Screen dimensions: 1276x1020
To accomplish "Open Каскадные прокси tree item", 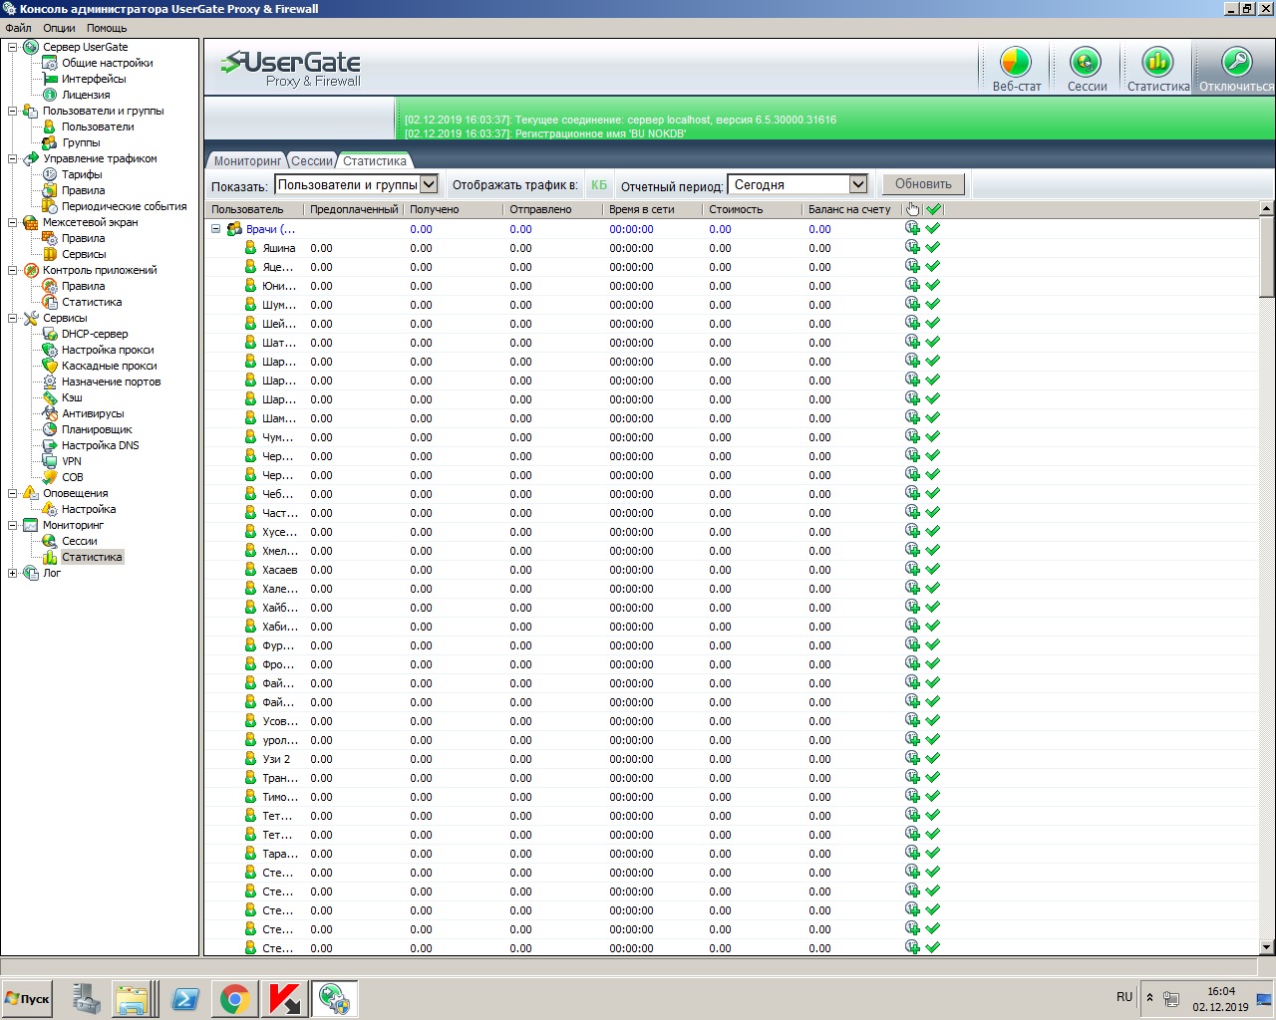I will pyautogui.click(x=109, y=366).
